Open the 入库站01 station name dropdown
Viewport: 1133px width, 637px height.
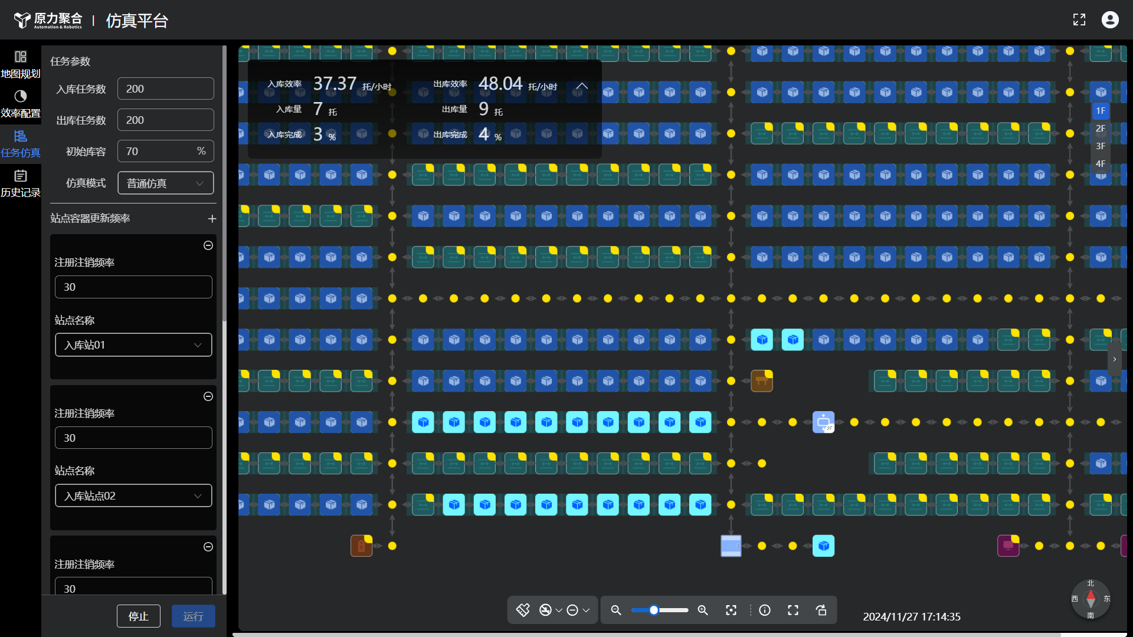[133, 345]
